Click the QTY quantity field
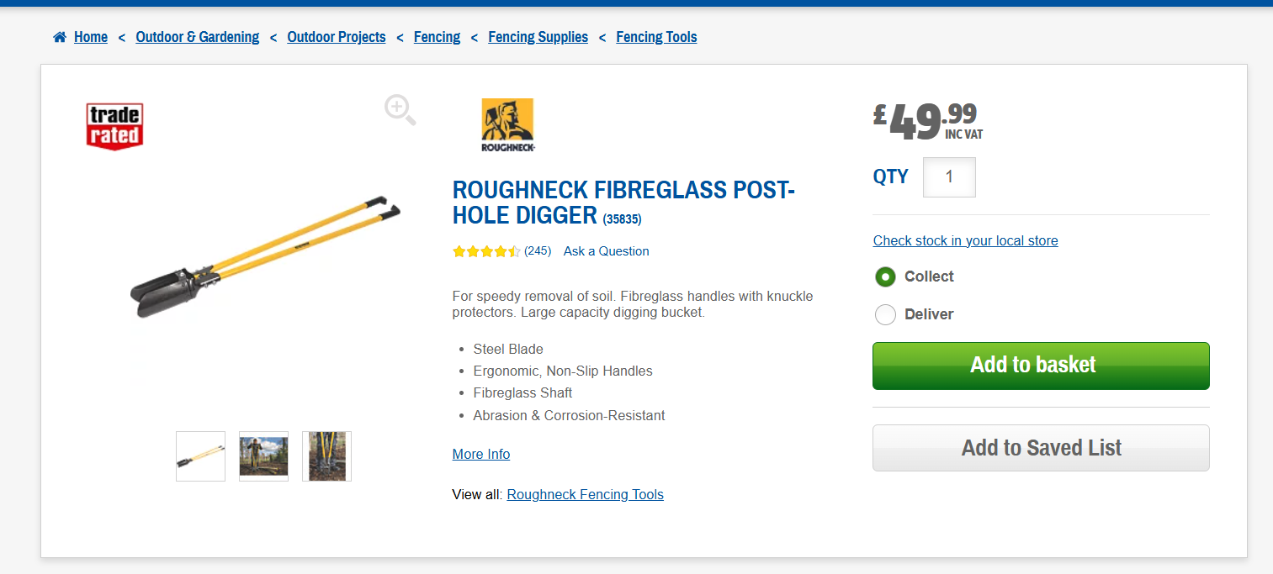 pyautogui.click(x=949, y=177)
